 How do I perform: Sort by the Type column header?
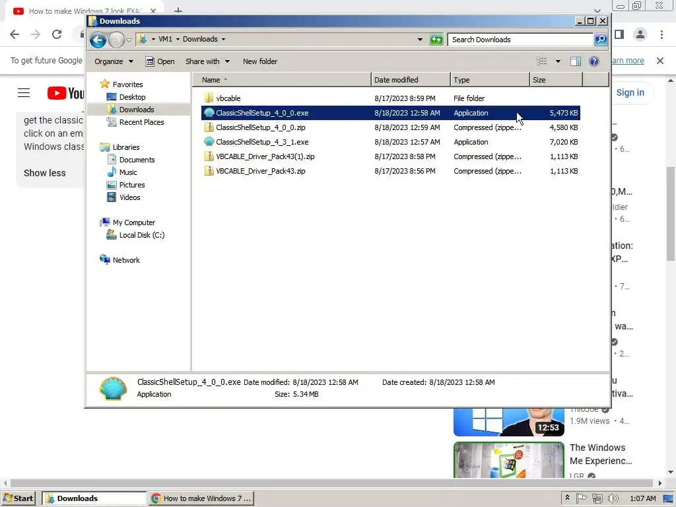pos(490,80)
